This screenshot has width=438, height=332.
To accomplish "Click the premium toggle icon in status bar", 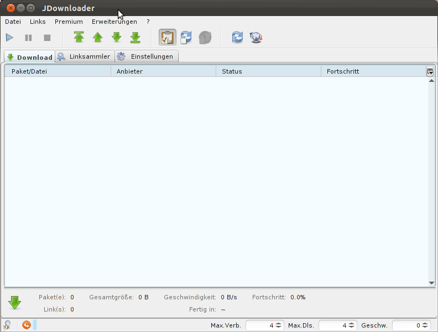I will tap(7, 325).
